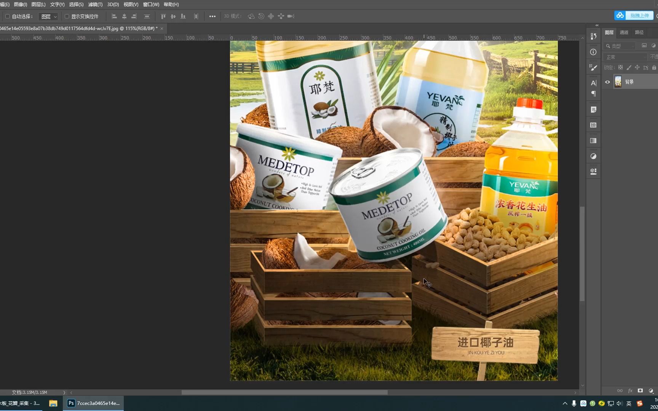Open auto-select 图层 dropdown
This screenshot has width=658, height=411.
click(x=48, y=16)
